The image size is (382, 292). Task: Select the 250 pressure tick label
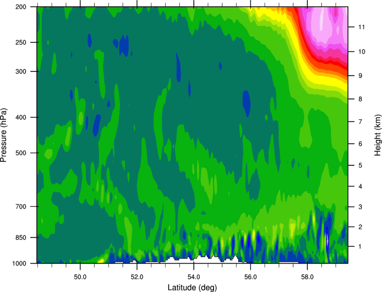coord(21,42)
